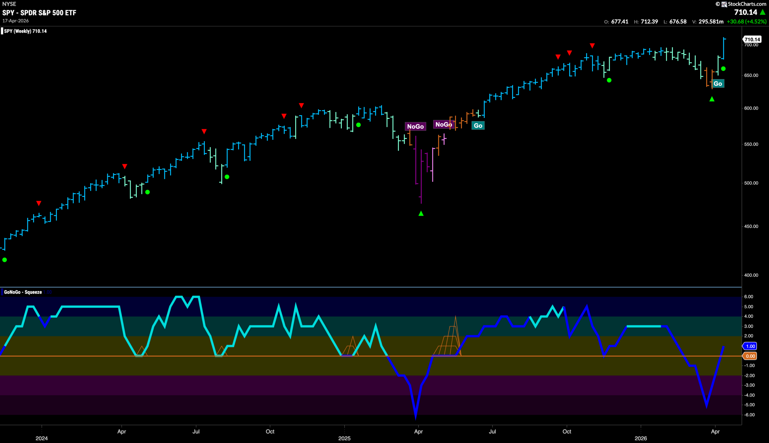Click the NYSE exchange label

(9, 4)
